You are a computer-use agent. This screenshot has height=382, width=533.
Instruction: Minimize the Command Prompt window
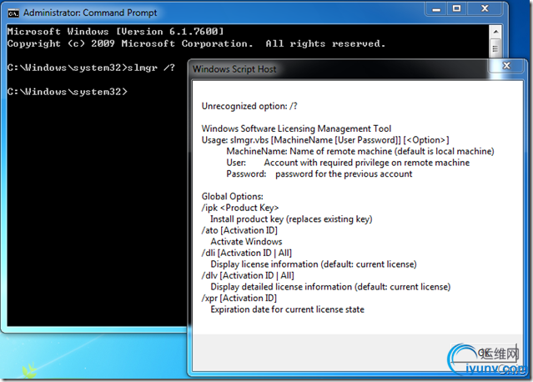(436, 9)
